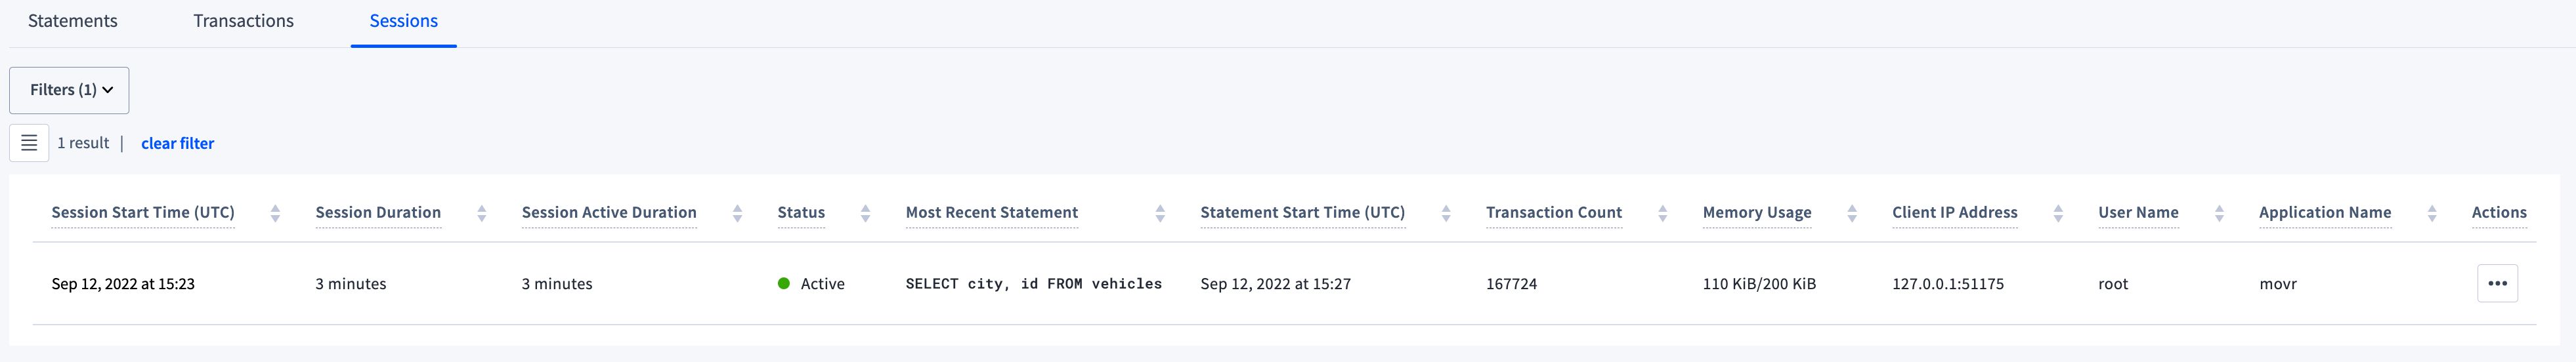Sort by Statement Start Time arrows
Screen dimensions: 2576x362
coord(1445,213)
